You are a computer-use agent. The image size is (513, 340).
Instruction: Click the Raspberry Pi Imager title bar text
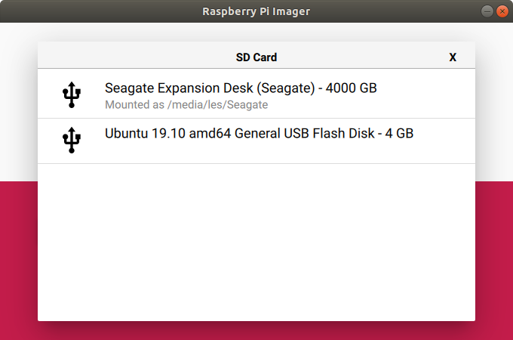[256, 11]
